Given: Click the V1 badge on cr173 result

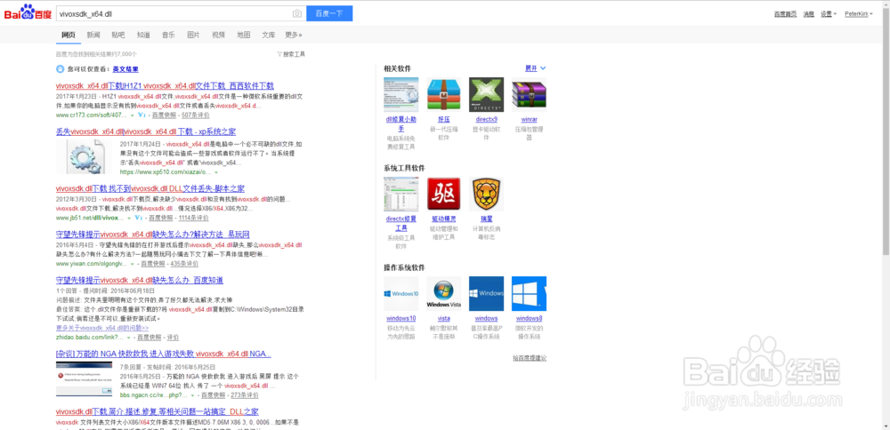Looking at the screenshot, I should pos(142,115).
